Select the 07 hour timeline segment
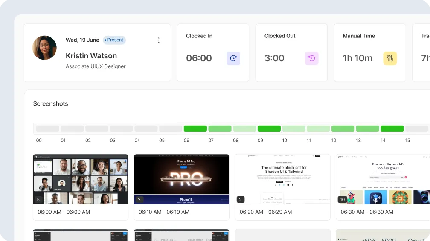The width and height of the screenshot is (430, 241). coord(220,129)
